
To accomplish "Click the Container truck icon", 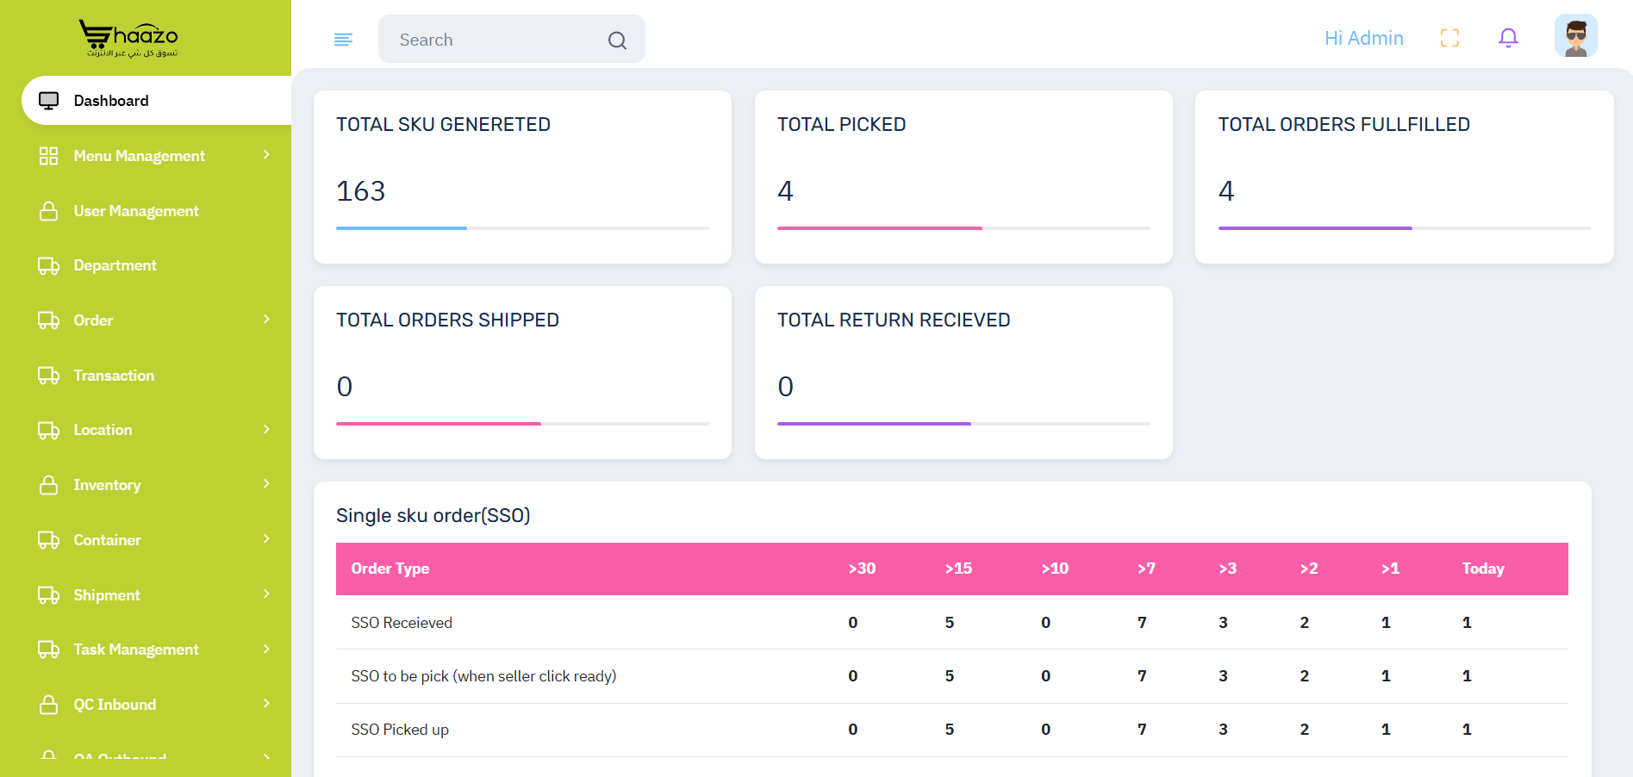I will 49,540.
